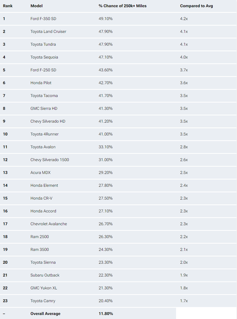Click the Model column header
237x319 pixels.
click(37, 6)
